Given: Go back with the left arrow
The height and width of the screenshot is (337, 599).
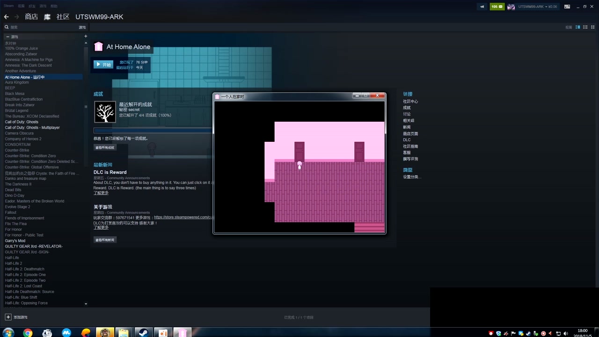Looking at the screenshot, I should pyautogui.click(x=6, y=17).
